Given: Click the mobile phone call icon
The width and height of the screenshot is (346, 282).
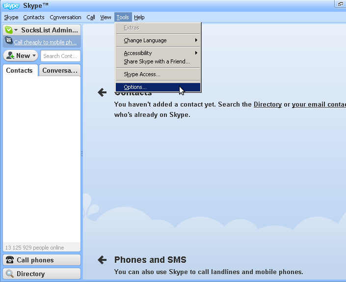Looking at the screenshot, I should click(x=9, y=40).
